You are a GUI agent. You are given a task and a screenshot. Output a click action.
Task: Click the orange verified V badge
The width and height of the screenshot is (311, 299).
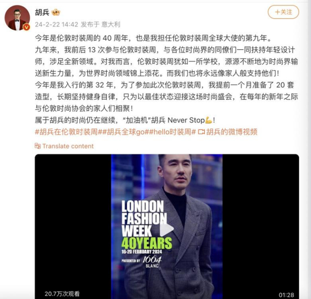coord(27,27)
